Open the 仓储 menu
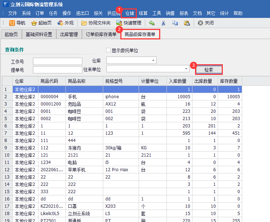The image size is (270, 222). [130, 13]
